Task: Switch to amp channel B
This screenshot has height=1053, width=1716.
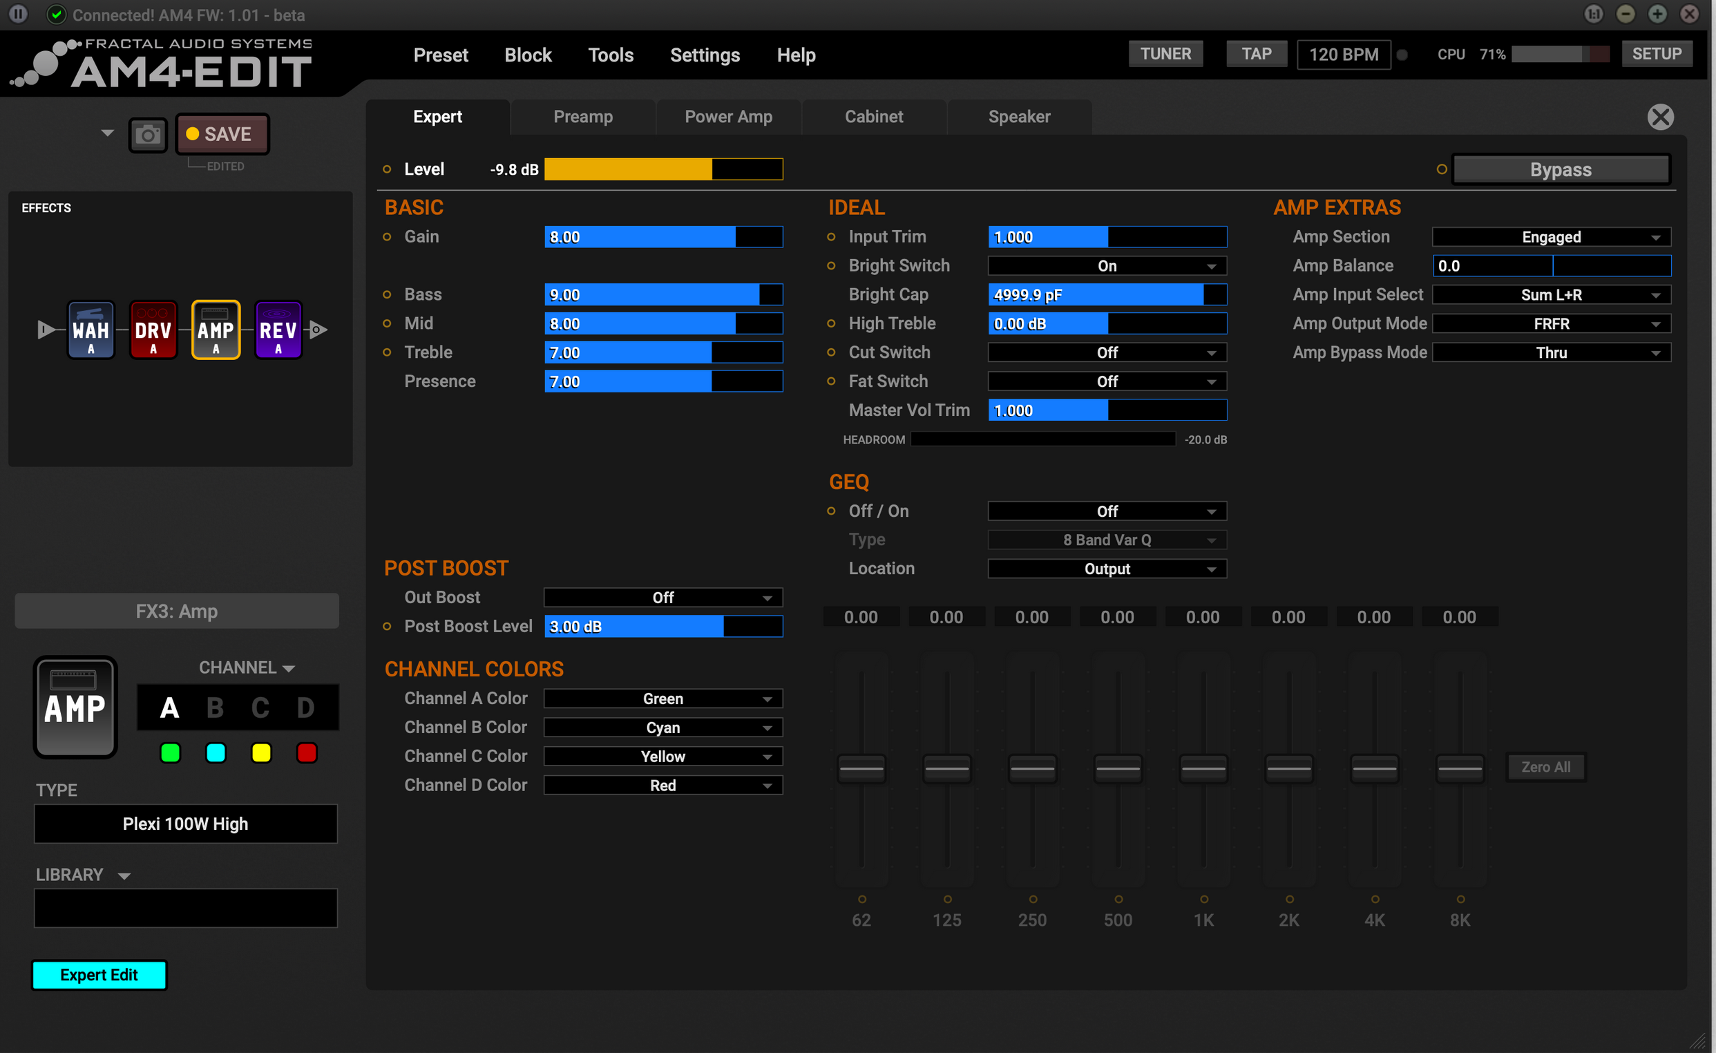Action: click(x=216, y=708)
